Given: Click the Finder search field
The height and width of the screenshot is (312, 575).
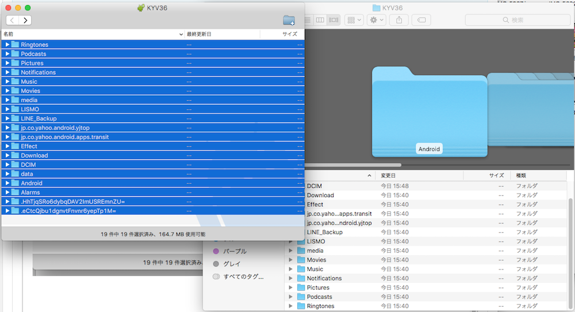Looking at the screenshot, I should tap(516, 20).
